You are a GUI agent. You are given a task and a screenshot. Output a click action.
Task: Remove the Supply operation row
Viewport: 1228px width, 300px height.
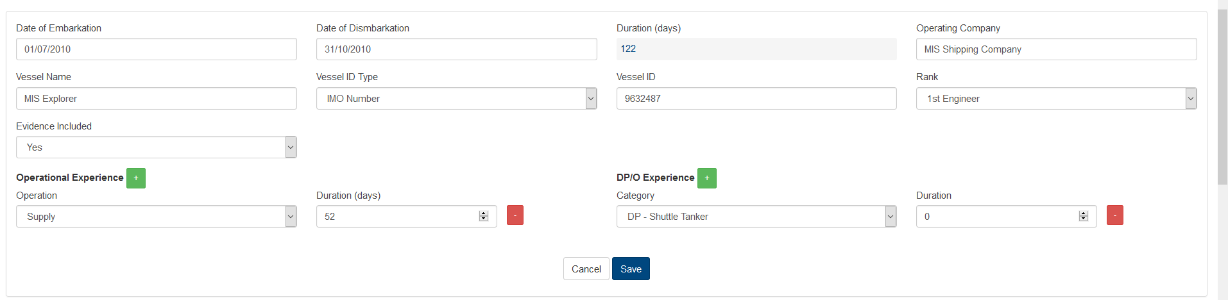point(515,215)
